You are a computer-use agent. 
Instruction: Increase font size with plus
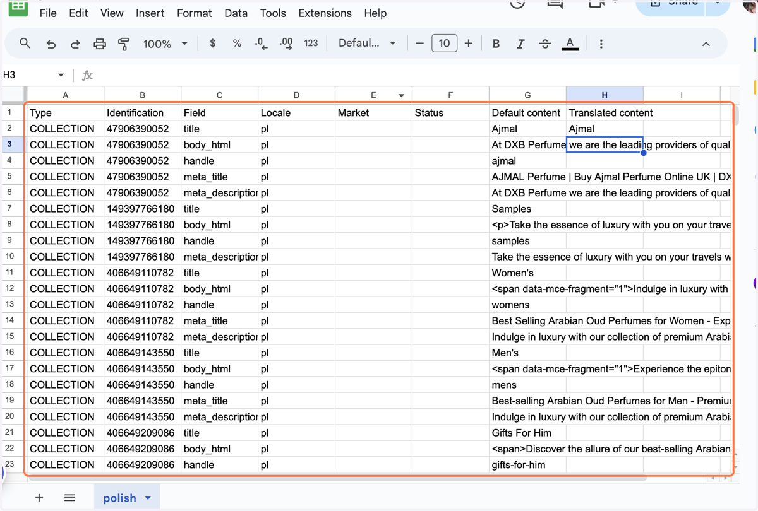point(468,44)
